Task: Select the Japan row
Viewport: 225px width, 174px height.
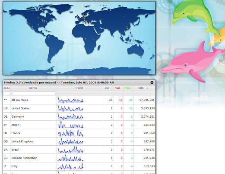Action: (79, 125)
